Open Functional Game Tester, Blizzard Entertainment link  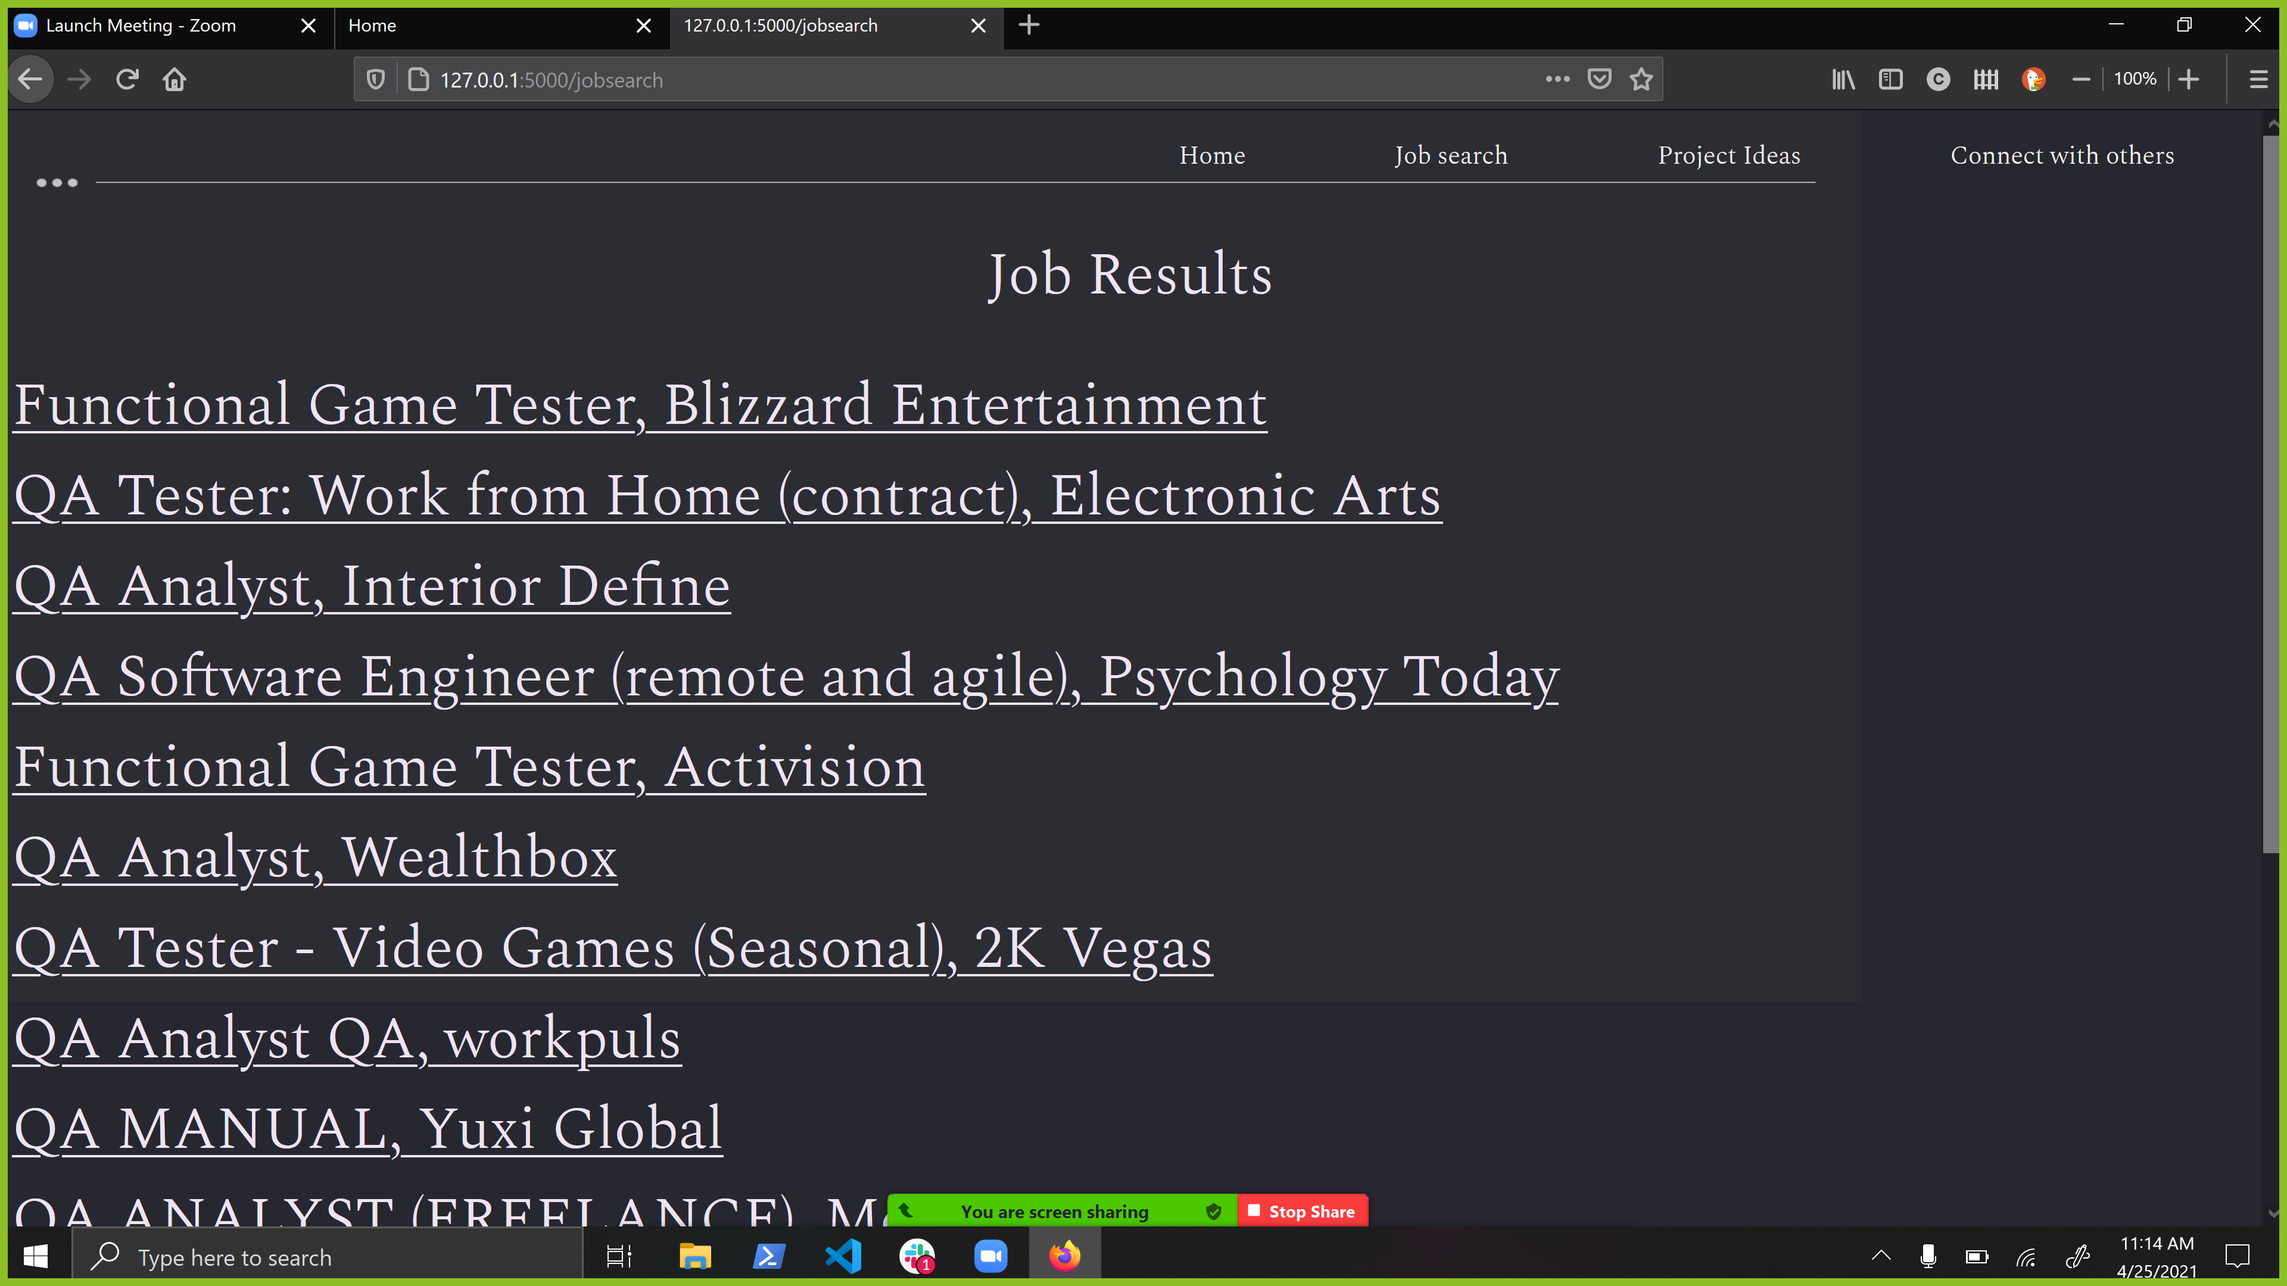point(640,405)
